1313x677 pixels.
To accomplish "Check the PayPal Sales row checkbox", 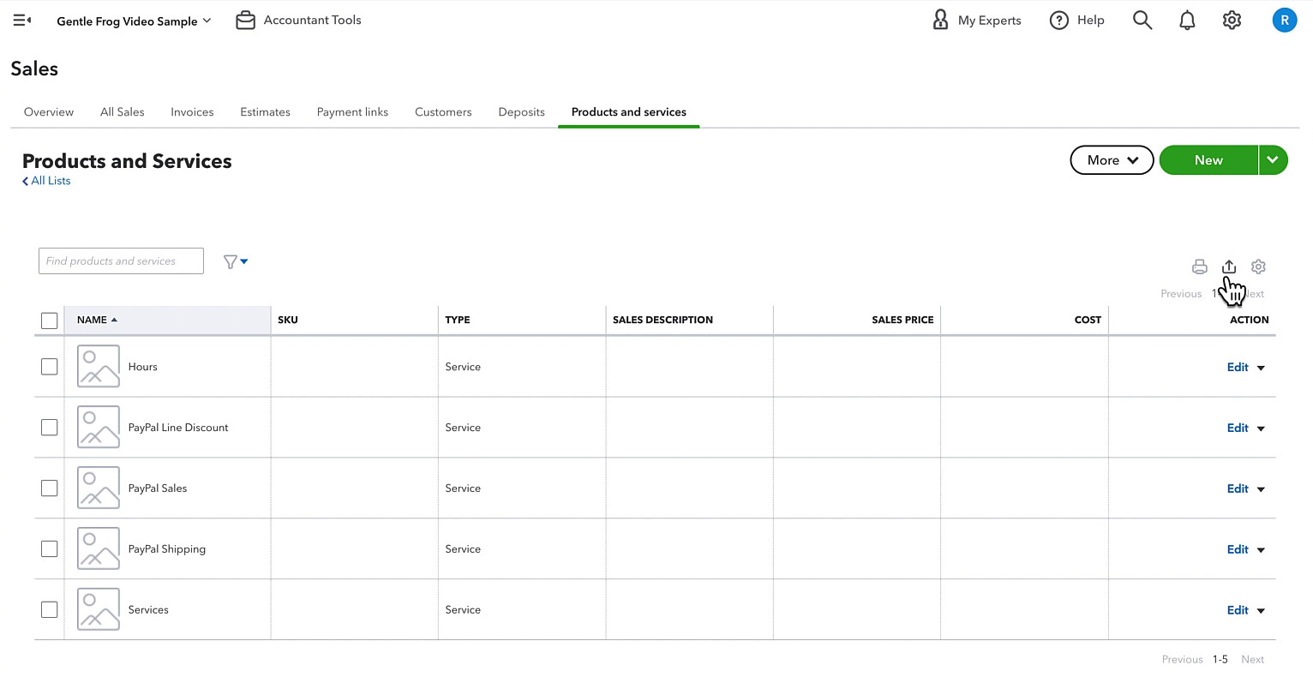I will point(49,488).
